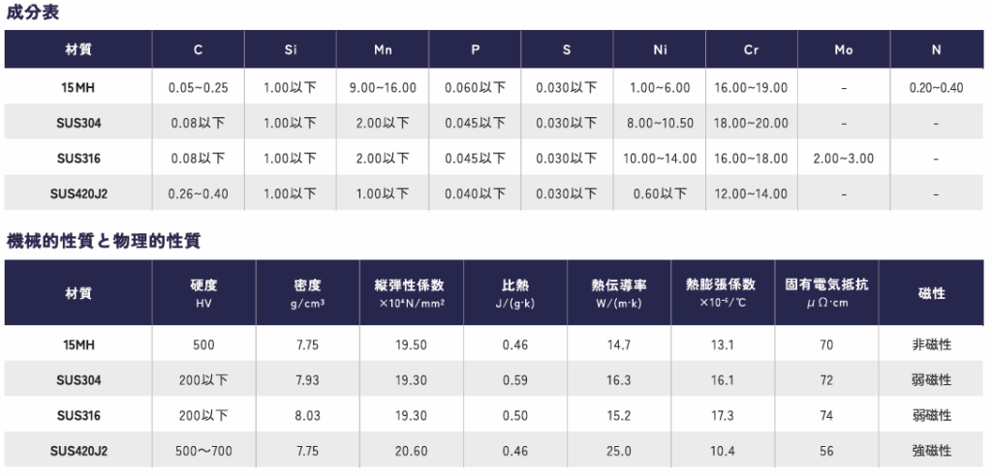Click the 硬度 HV column header
This screenshot has width=992, height=476.
[203, 293]
